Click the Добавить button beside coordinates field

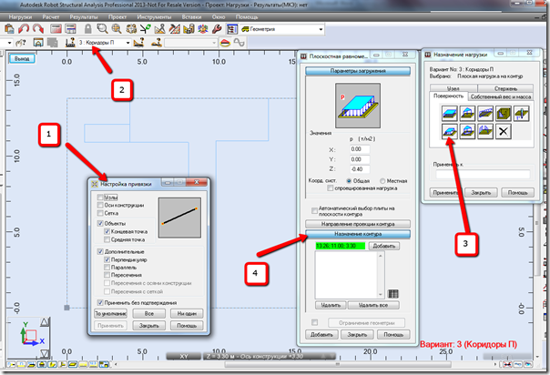point(384,246)
